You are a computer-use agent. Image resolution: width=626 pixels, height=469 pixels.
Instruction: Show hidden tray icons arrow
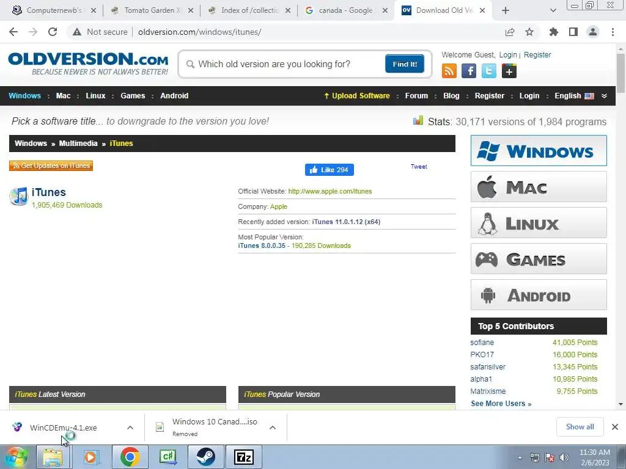(x=520, y=457)
